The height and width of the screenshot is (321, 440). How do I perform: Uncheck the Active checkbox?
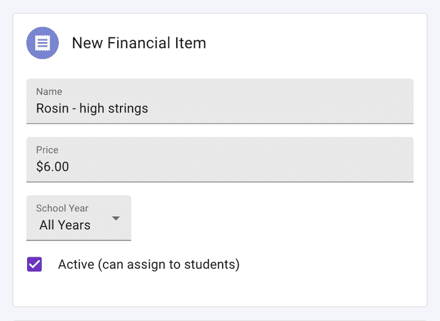35,264
